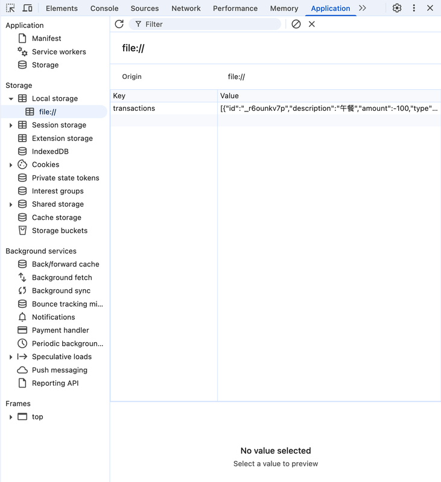The width and height of the screenshot is (441, 482).
Task: Collapse the Local storage tree
Action: pos(11,99)
